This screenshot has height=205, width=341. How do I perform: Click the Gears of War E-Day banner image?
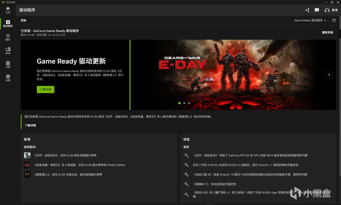(233, 75)
